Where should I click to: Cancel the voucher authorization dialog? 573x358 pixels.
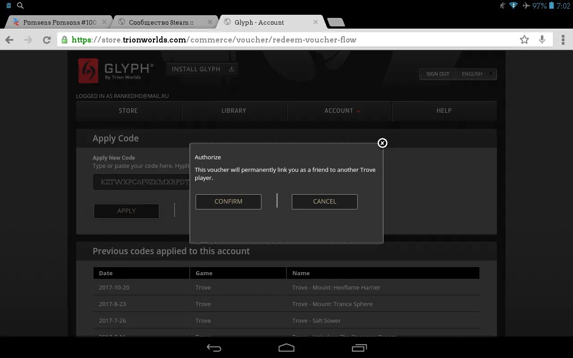[325, 201]
